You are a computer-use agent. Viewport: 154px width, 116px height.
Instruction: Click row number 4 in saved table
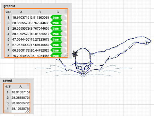[8, 109]
